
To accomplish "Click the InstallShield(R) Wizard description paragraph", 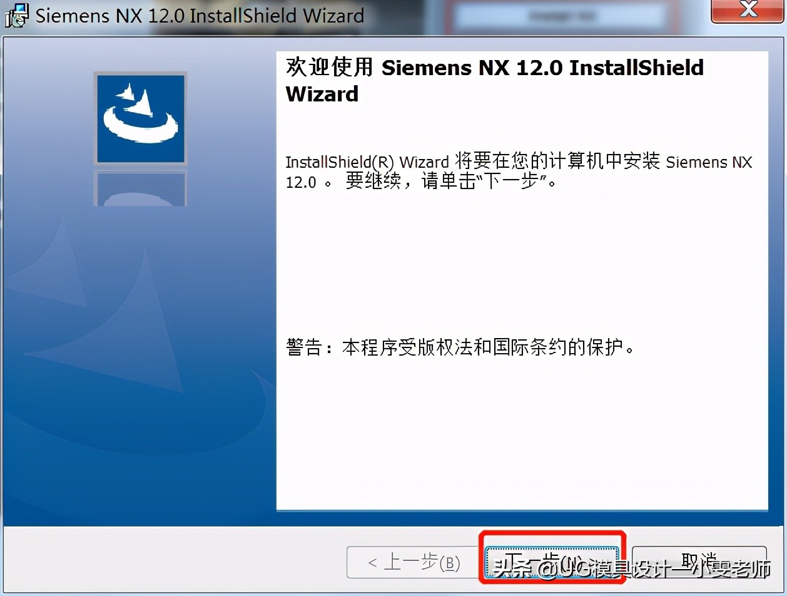I will click(x=519, y=172).
